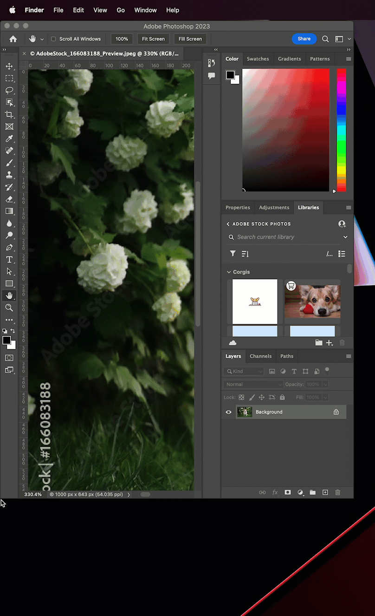Select the Eyedropper tool
The width and height of the screenshot is (375, 616).
point(9,139)
